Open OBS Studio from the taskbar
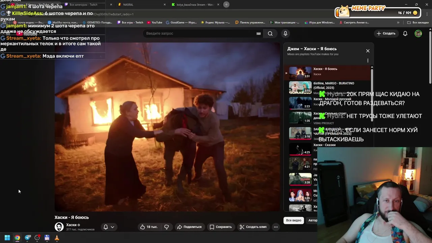The image size is (432, 243). (x=37, y=238)
